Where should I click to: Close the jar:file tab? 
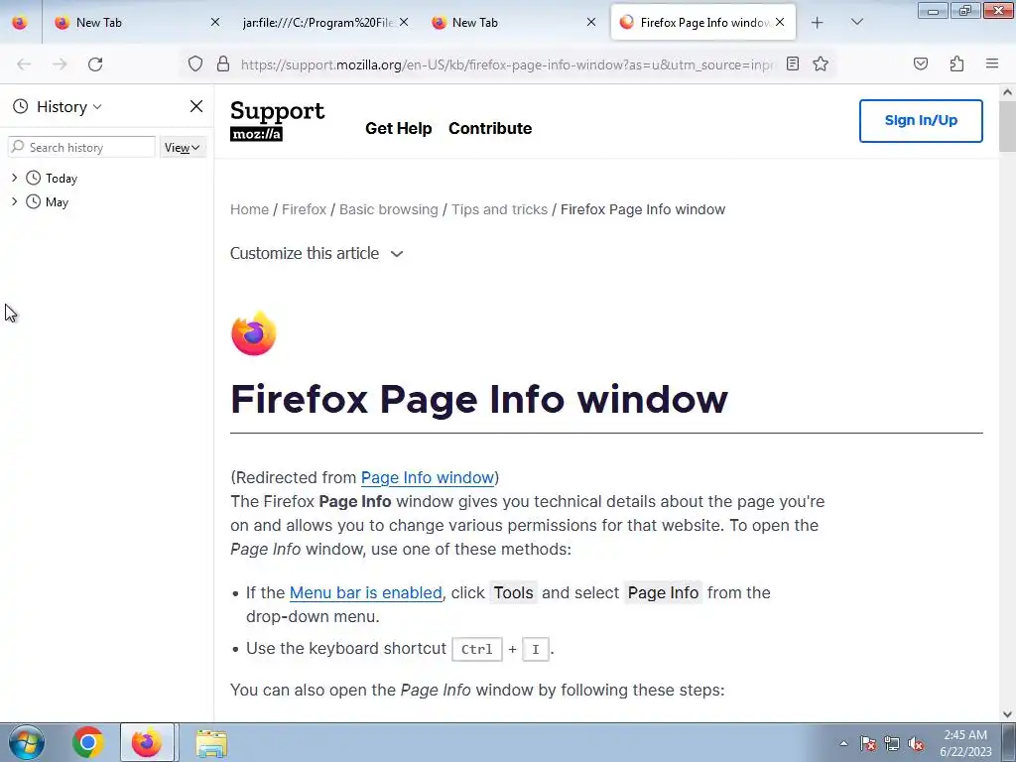[x=404, y=22]
